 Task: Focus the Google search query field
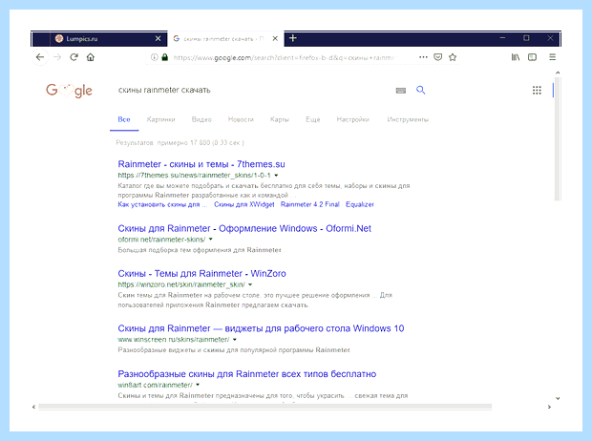click(253, 91)
